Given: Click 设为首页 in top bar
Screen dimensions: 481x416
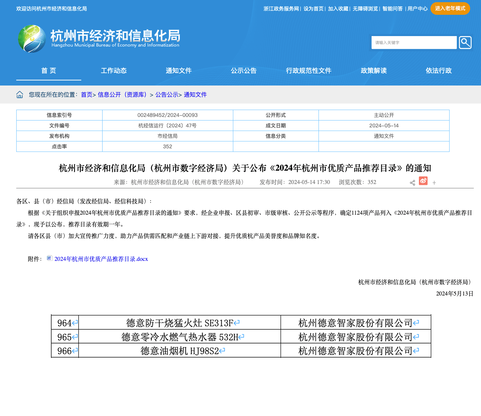Looking at the screenshot, I should click(313, 9).
